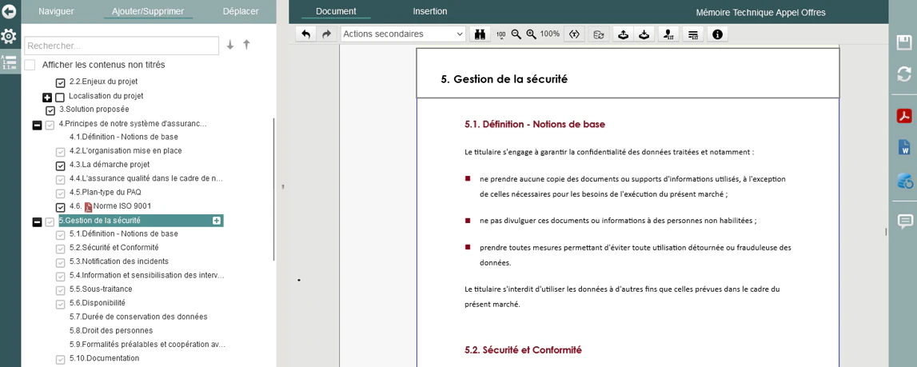Export document as PDF from right sidebar
Viewport: 917px width, 367px height.
pyautogui.click(x=904, y=116)
